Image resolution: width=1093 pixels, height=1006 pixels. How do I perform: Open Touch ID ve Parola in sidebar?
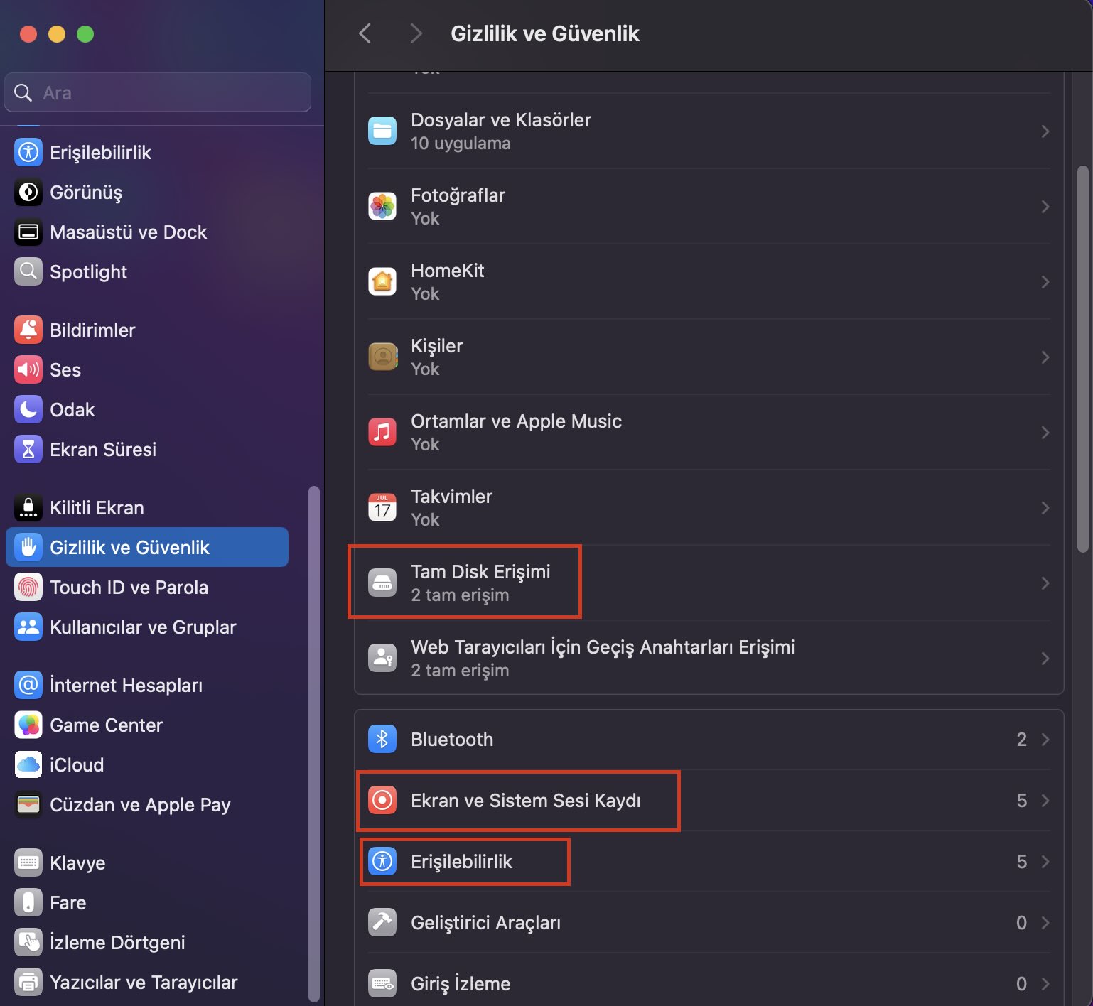click(x=129, y=587)
